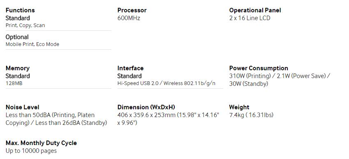Screen dimensions: 349x159
Task: Select the Up to 10000 pages text
Action: (x=31, y=151)
